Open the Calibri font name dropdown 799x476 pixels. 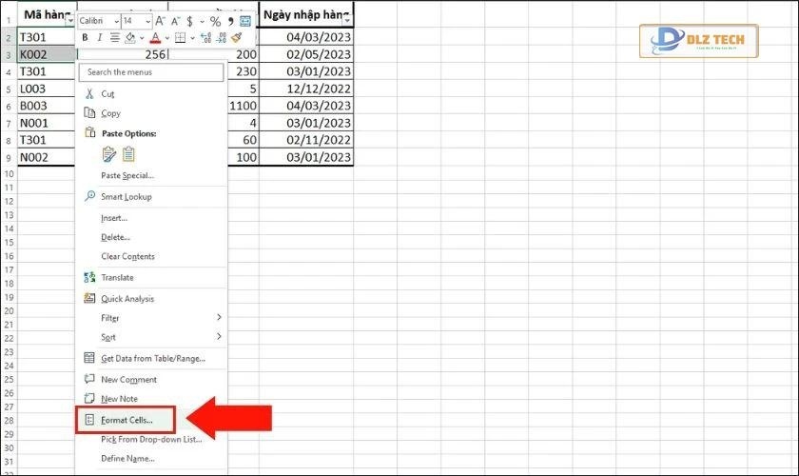tap(116, 21)
